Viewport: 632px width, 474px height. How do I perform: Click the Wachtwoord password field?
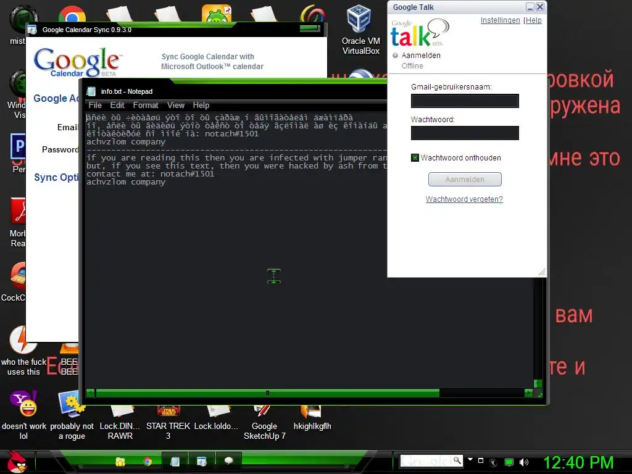tap(465, 133)
